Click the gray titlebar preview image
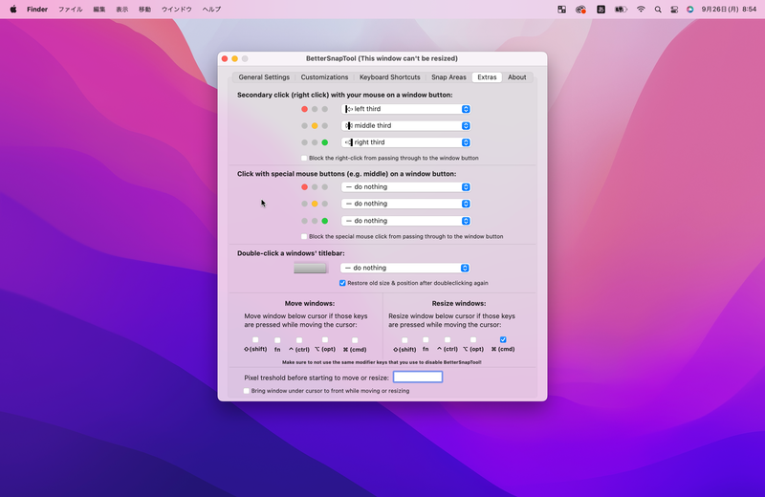Image resolution: width=765 pixels, height=497 pixels. (x=310, y=268)
